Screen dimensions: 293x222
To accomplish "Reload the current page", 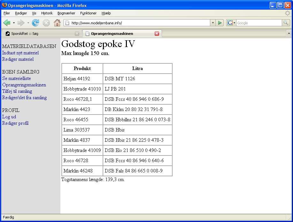I will coord(35,23).
